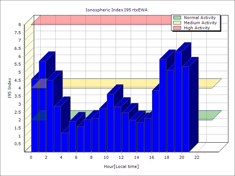Click the blue bar at hour 1
Image resolution: width=235 pixels, height=176 pixels.
(42, 106)
